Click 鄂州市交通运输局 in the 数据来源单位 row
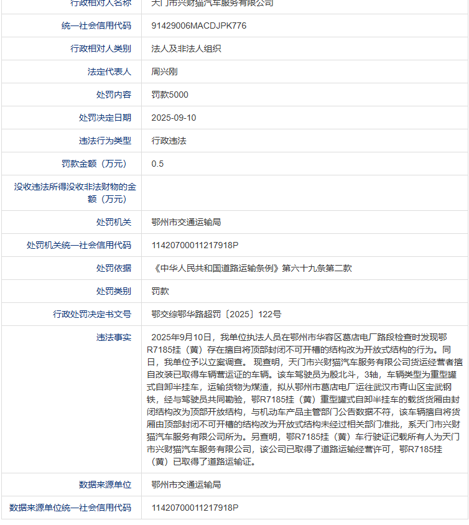This screenshot has width=469, height=525. click(x=186, y=485)
